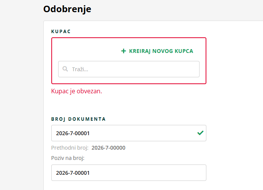This screenshot has height=190, width=263.
Task: Click the Traži placeholder text
Action: (x=80, y=69)
